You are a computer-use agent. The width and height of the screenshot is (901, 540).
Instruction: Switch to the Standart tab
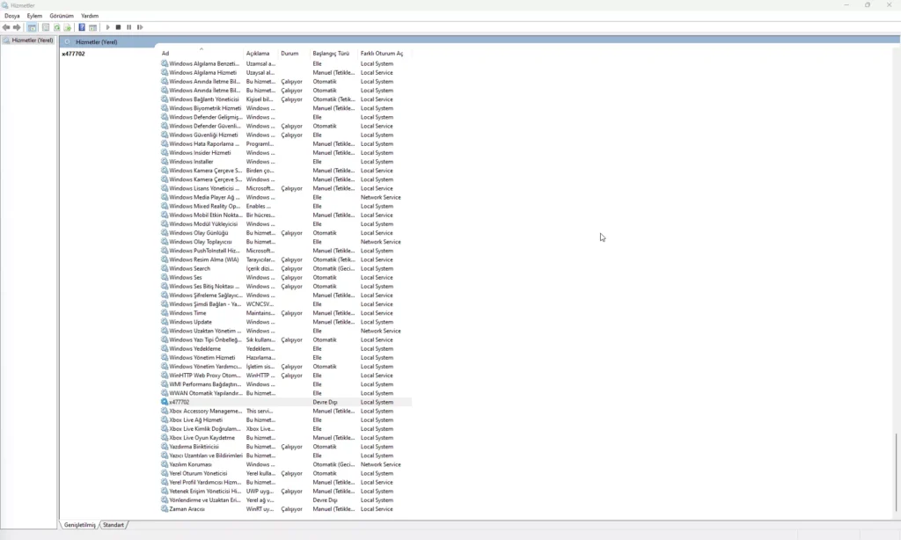coord(114,525)
